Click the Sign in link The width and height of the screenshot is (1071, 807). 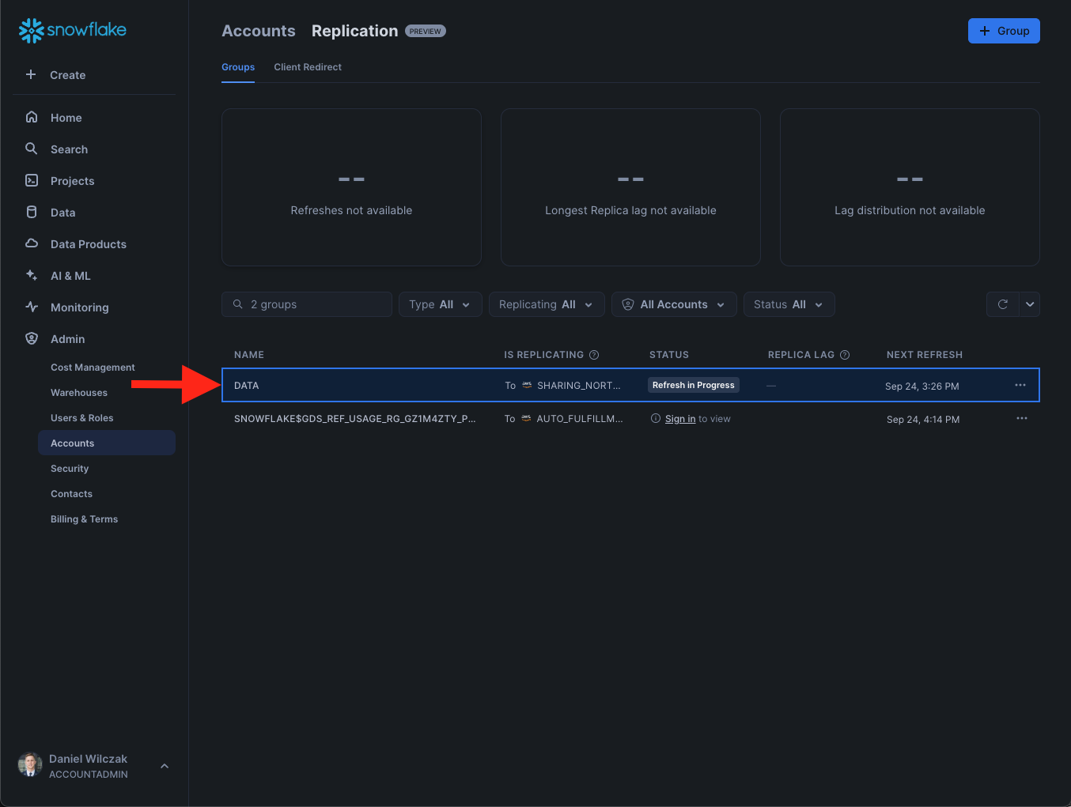679,419
